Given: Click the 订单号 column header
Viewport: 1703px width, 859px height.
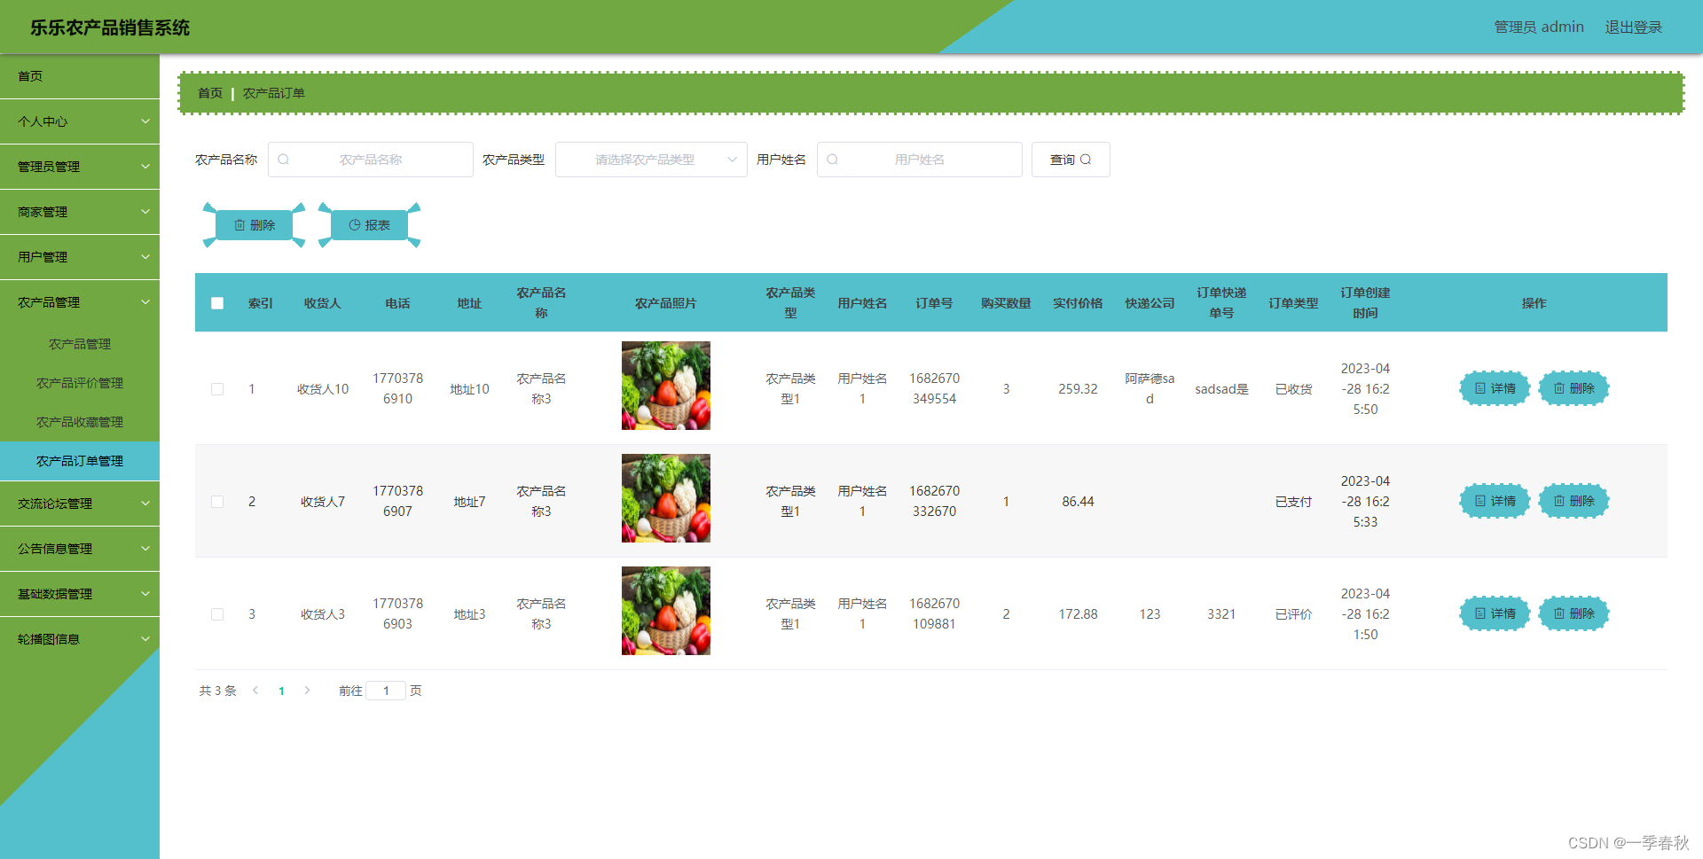Looking at the screenshot, I should [934, 303].
